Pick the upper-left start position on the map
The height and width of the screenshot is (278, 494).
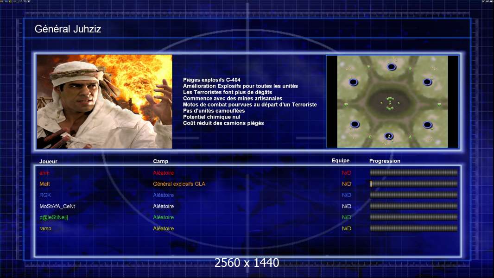point(354,82)
